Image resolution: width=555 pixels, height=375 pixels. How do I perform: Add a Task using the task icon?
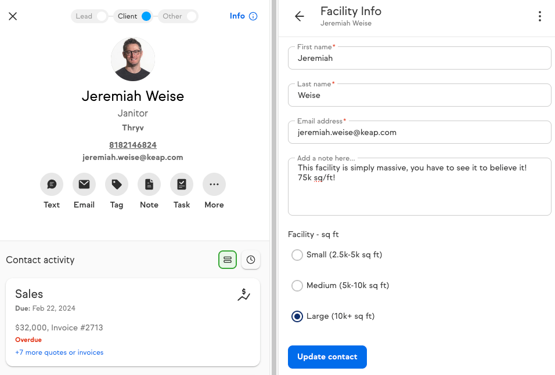point(182,184)
